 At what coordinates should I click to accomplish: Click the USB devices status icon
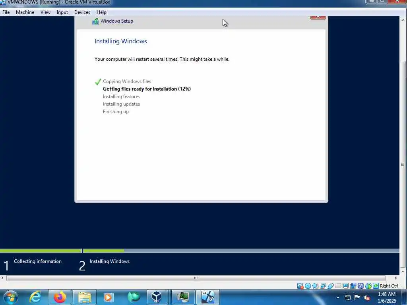(330, 286)
